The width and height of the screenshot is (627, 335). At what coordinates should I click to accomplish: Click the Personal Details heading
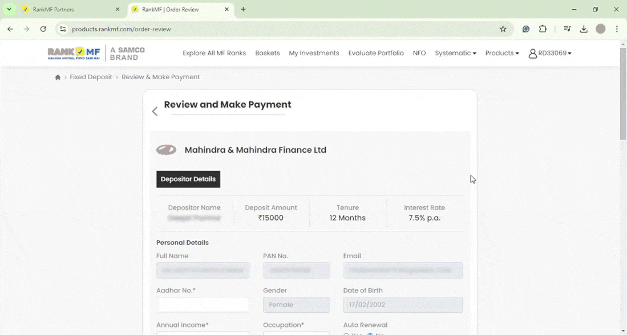[x=183, y=243]
